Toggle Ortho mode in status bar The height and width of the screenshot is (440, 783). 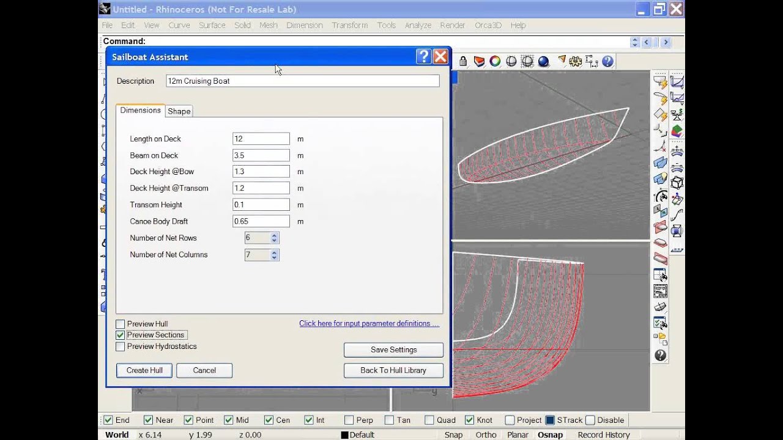click(x=486, y=435)
